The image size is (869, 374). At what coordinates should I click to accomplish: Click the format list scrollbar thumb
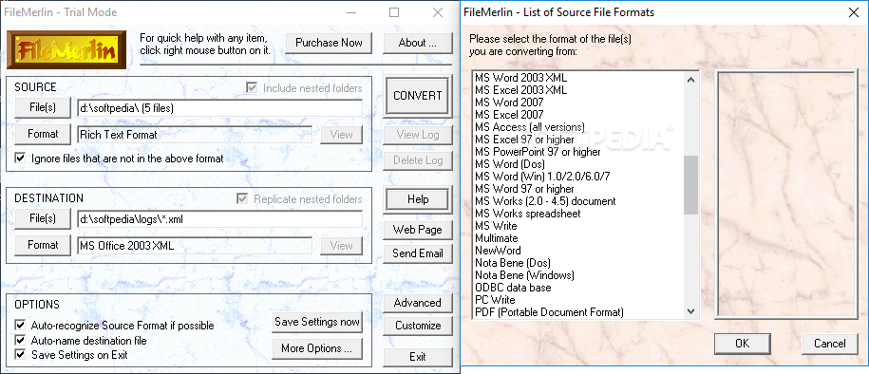[x=690, y=184]
